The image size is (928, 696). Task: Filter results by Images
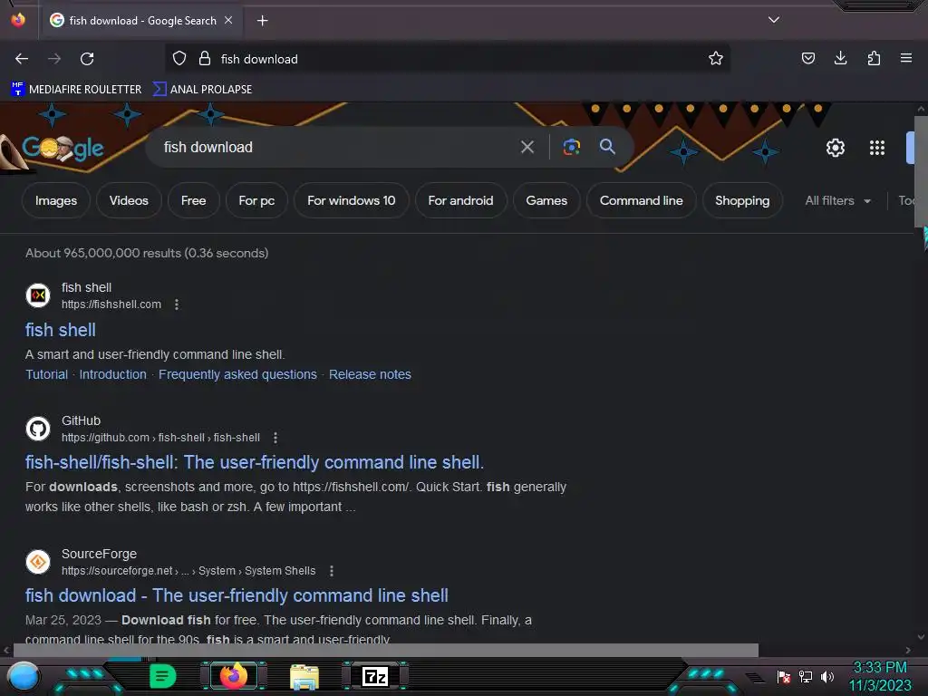[56, 200]
